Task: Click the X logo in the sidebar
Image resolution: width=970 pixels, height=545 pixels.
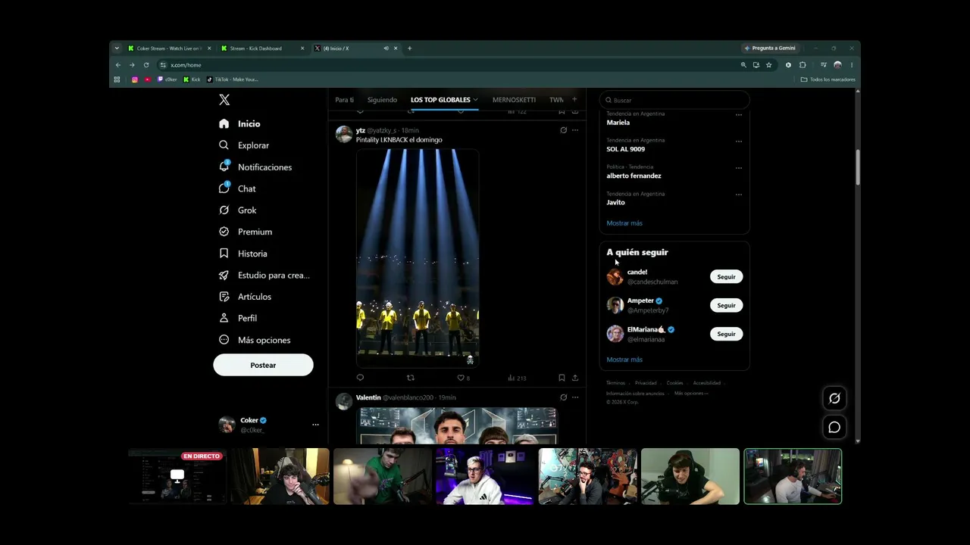Action: pos(224,100)
